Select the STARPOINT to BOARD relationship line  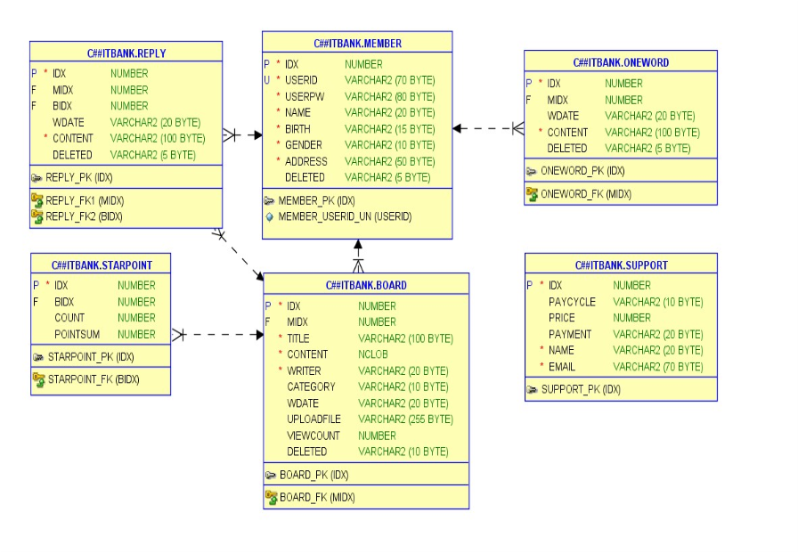click(217, 335)
